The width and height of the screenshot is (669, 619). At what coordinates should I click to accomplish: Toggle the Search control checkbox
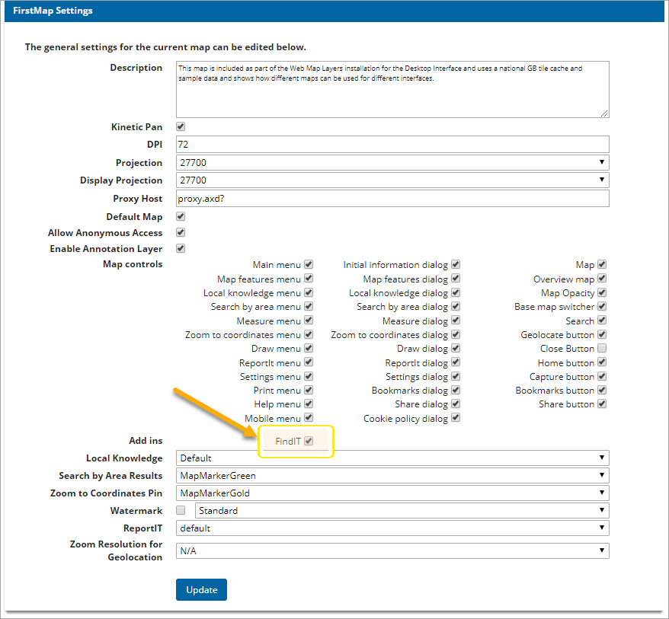click(602, 320)
